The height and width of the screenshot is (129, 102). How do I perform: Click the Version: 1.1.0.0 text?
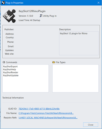click(x=26, y=16)
